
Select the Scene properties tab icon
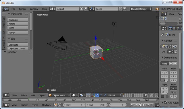[178, 28]
